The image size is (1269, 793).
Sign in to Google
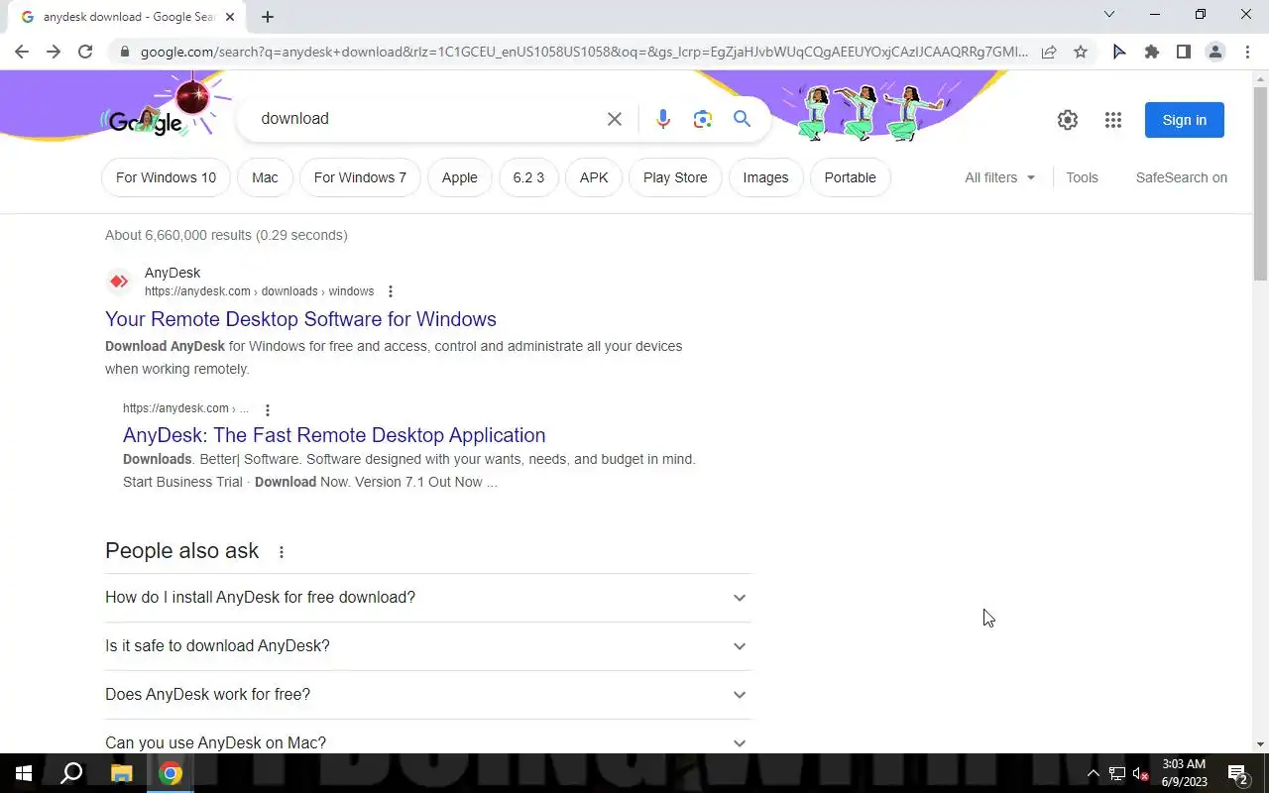[x=1185, y=120]
